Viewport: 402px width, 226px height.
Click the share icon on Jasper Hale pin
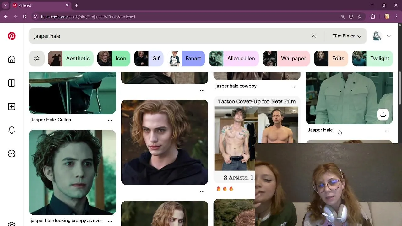[x=383, y=115]
